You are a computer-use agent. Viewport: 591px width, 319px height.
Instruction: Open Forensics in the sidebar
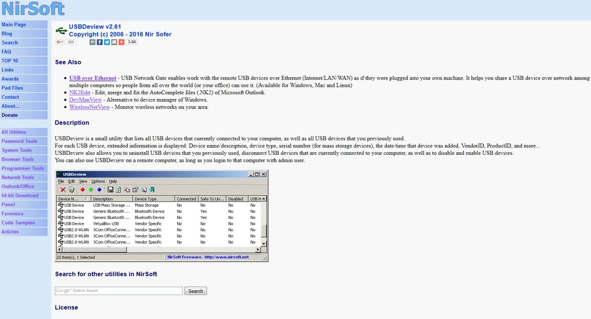pos(24,214)
